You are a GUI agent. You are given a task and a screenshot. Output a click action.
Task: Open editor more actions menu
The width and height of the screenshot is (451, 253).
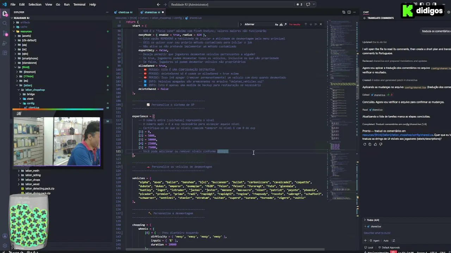(x=355, y=12)
